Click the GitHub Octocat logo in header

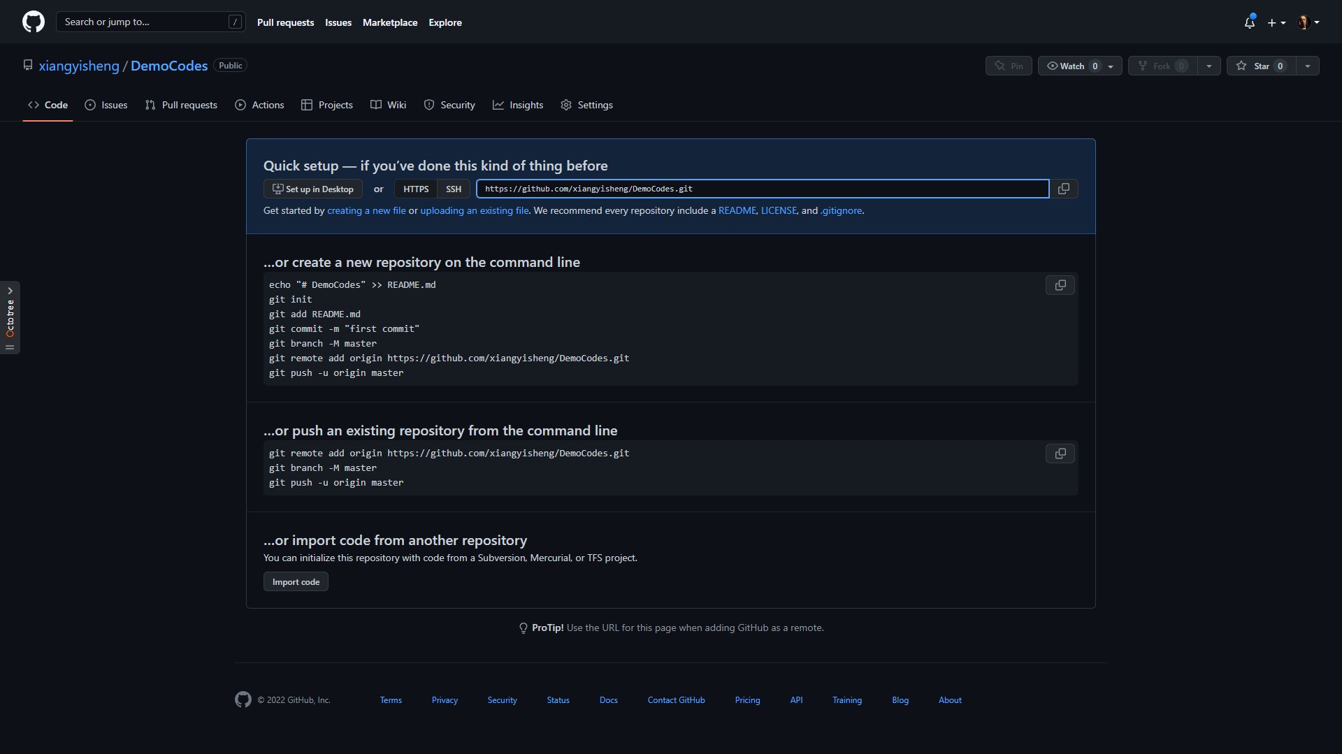pos(34,22)
